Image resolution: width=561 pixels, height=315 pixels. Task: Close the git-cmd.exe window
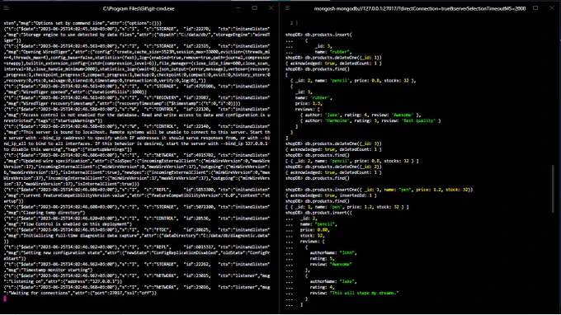(271, 8)
